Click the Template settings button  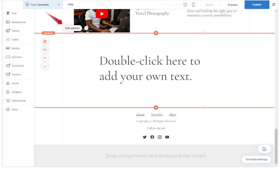tap(256, 159)
